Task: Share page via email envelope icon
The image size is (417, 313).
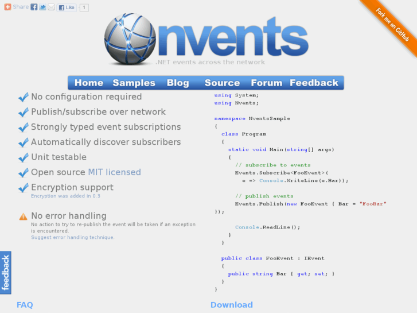Action: [51, 7]
